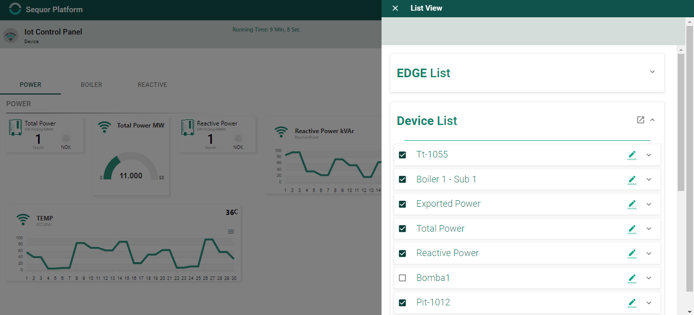The image size is (694, 315).
Task: Expand the Tt-1055 row details
Action: [649, 155]
